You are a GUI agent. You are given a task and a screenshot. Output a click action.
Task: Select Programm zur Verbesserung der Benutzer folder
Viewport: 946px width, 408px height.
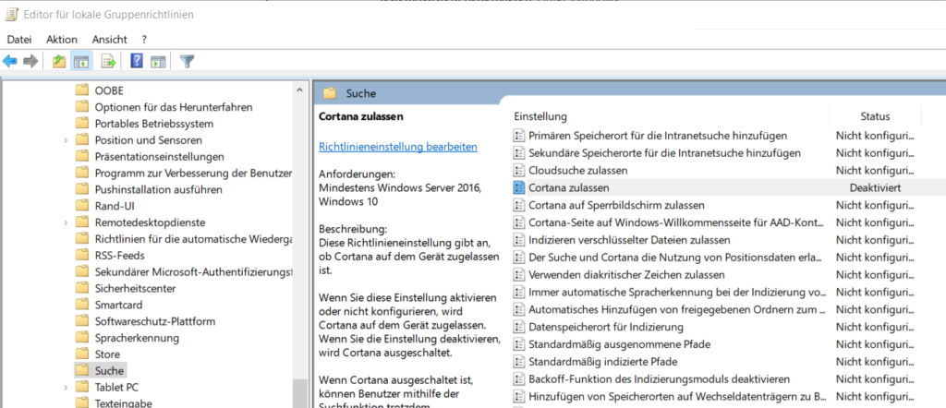(193, 173)
